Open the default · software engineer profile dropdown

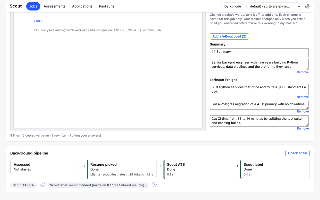pos(274,6)
